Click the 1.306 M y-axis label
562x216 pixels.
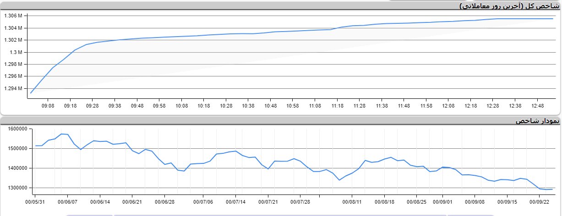click(x=13, y=16)
